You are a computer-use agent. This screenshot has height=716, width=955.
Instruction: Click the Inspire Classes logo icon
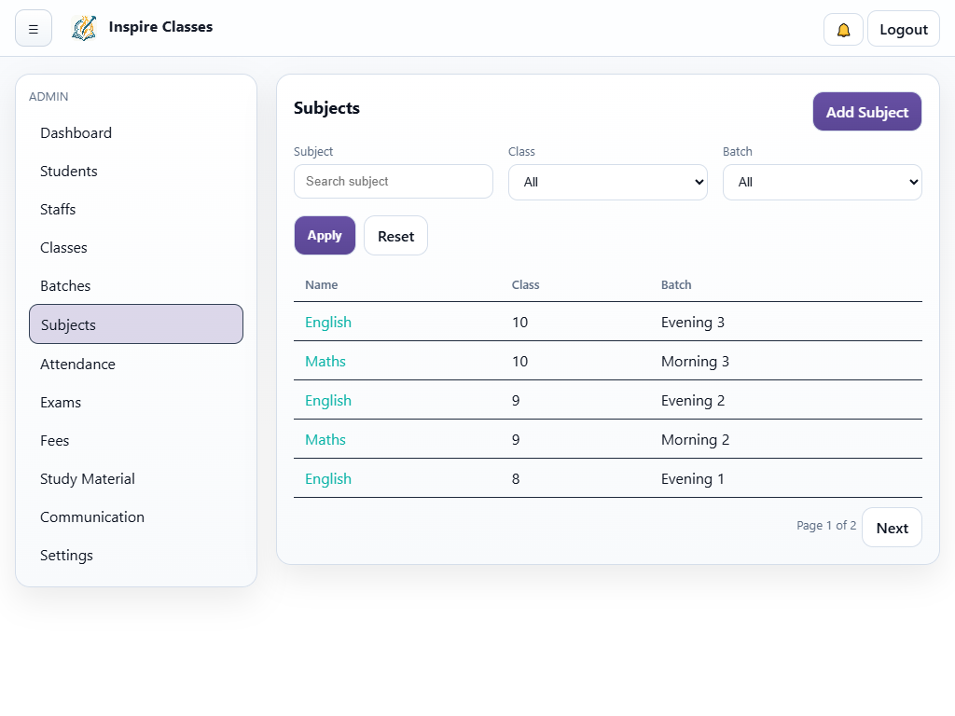point(84,28)
